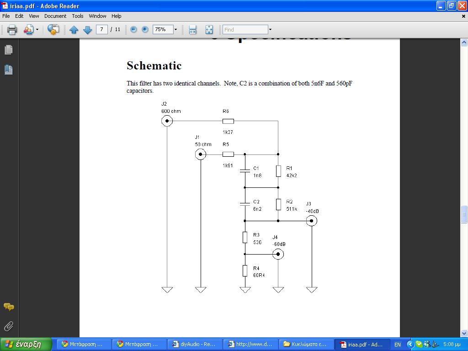Open the View menu

[34, 16]
